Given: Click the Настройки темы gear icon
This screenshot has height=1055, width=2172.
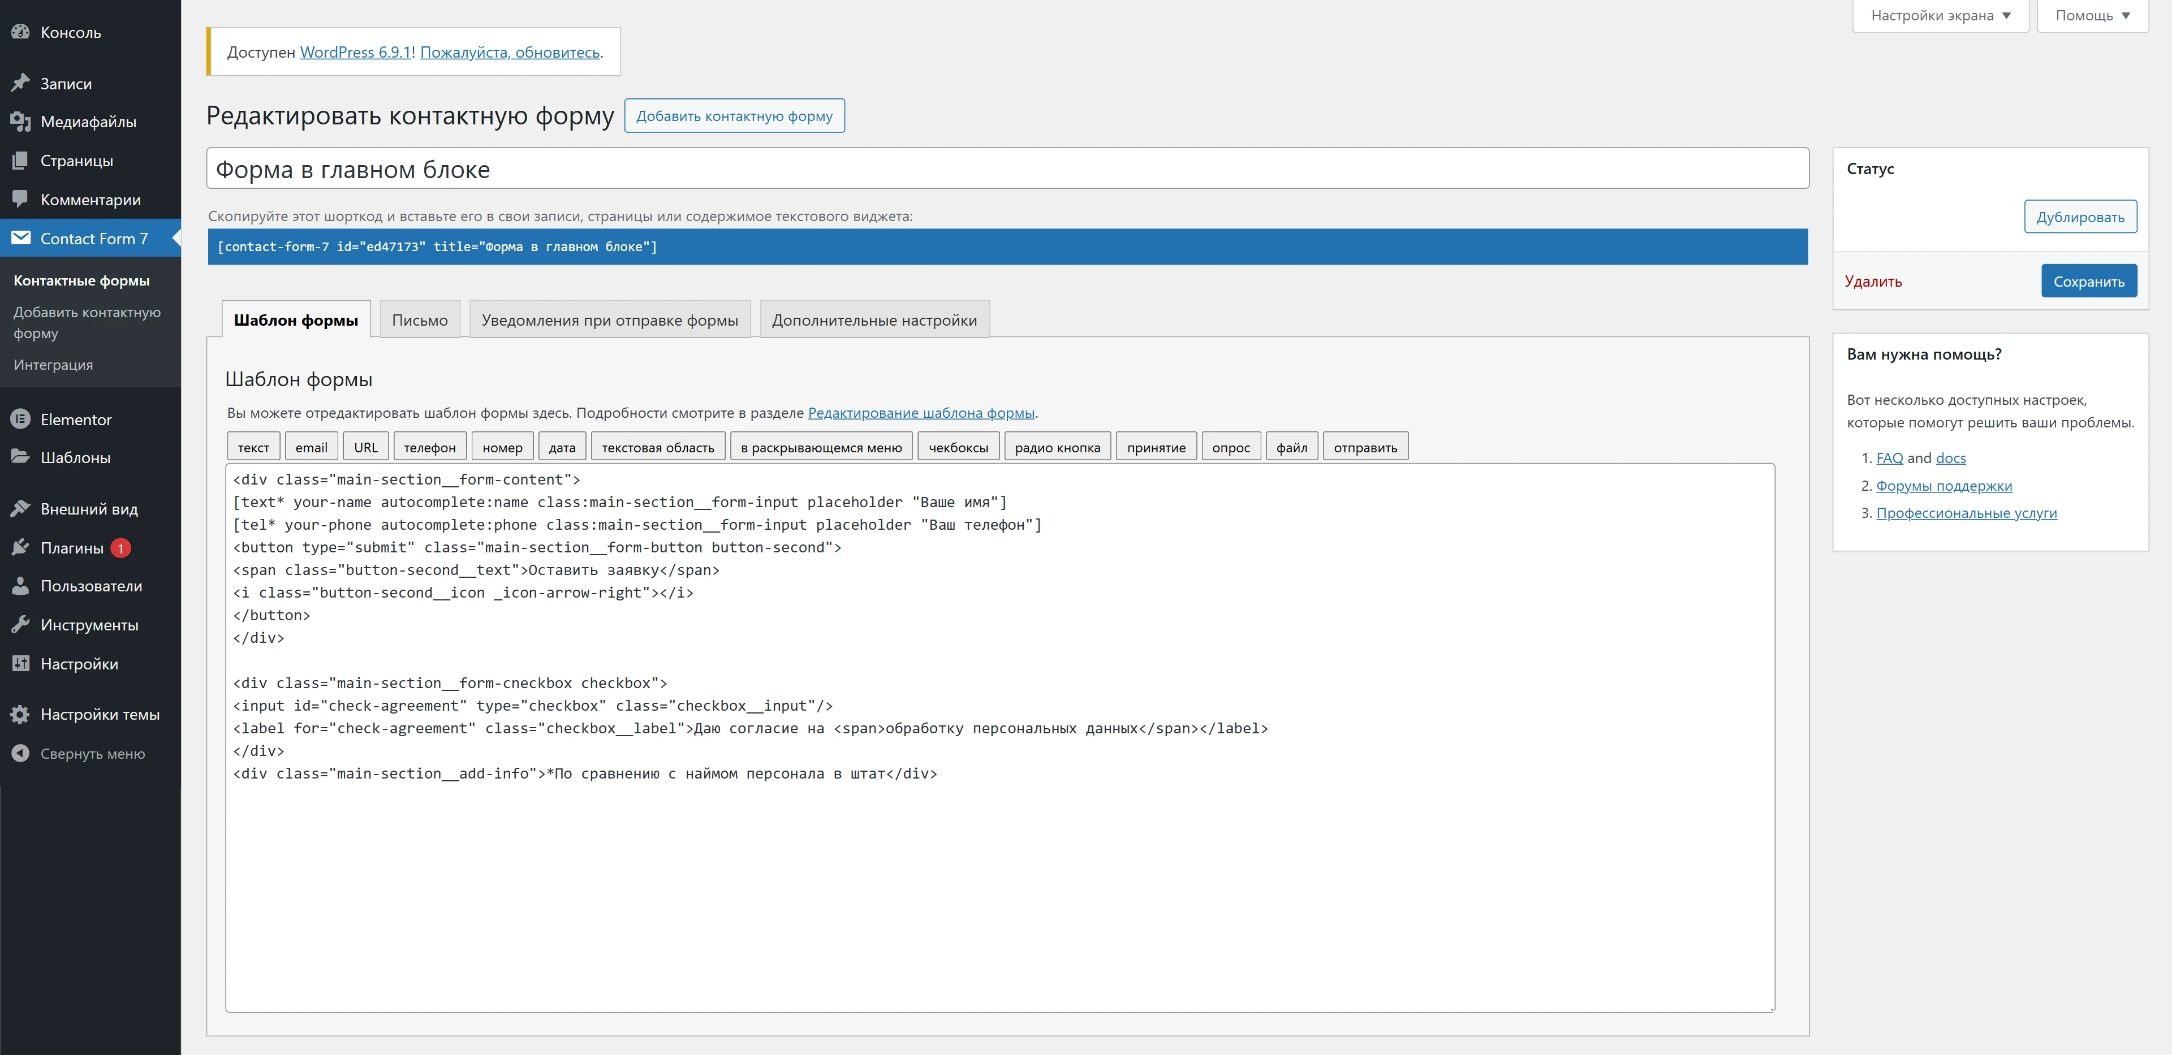Looking at the screenshot, I should coord(20,715).
